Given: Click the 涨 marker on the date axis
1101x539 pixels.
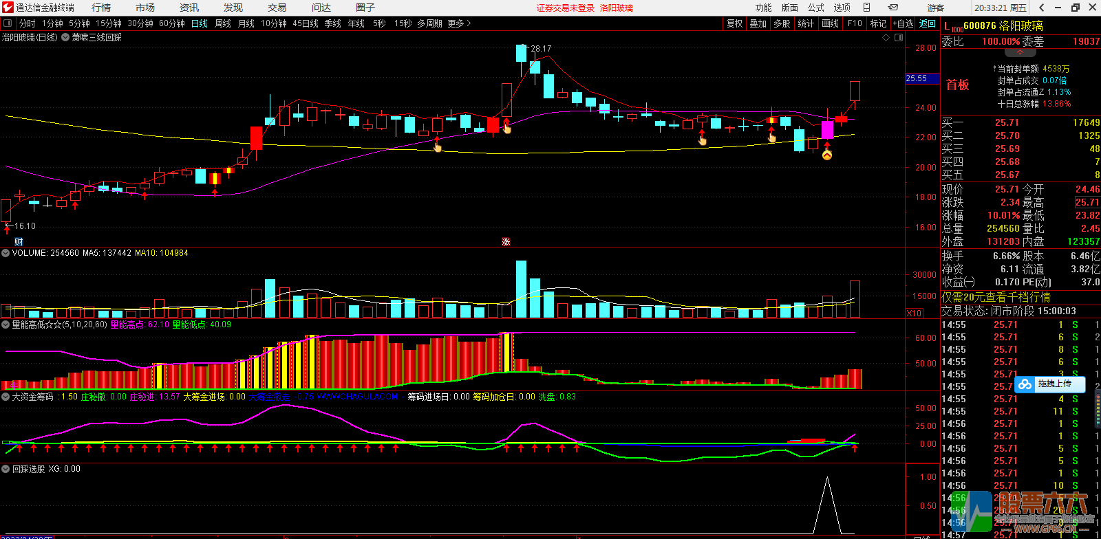Looking at the screenshot, I should (x=506, y=241).
